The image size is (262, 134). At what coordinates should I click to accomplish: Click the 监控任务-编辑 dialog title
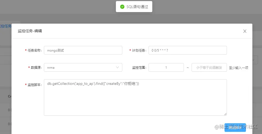pos(30,31)
